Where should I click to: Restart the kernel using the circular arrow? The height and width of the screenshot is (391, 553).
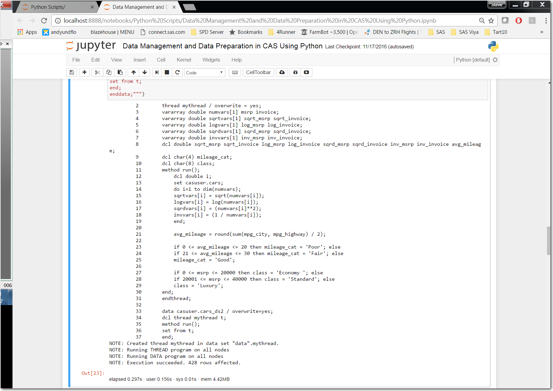click(177, 72)
